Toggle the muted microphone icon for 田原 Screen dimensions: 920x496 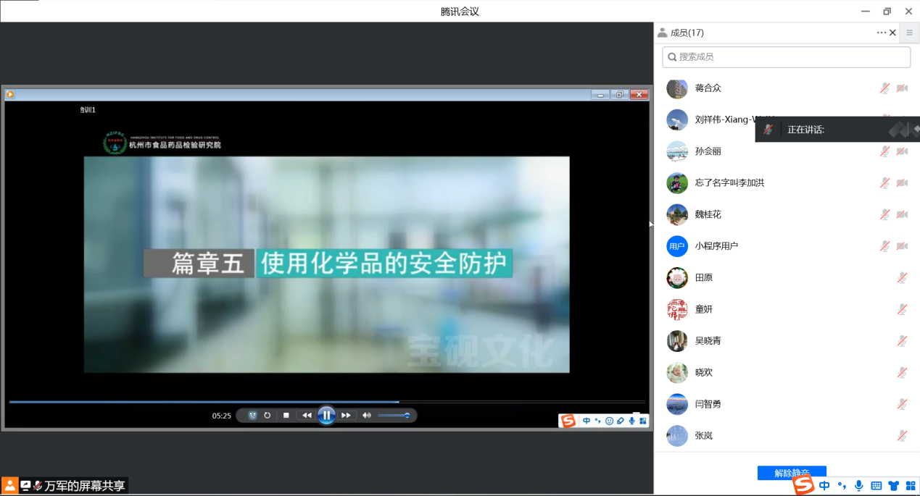click(902, 277)
